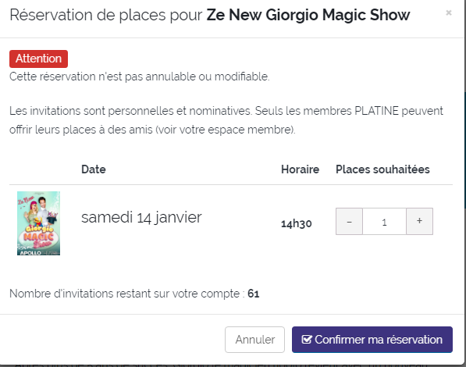Increase places with the plus button
The width and height of the screenshot is (466, 367).
[419, 222]
